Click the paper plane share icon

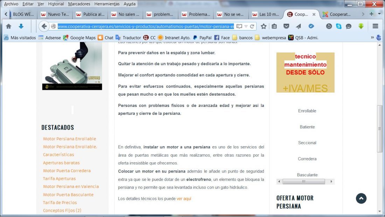[298, 26]
